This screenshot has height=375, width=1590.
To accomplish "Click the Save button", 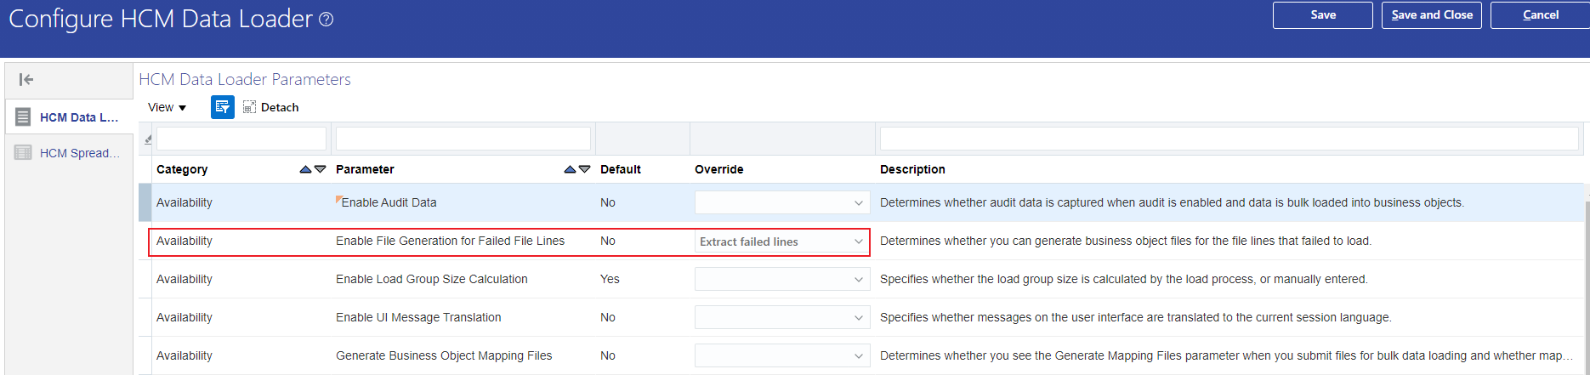I will point(1322,15).
